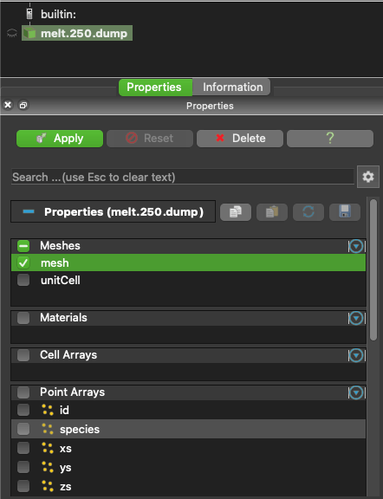Toggle visibility eye for melt.250.dump

[x=12, y=33]
